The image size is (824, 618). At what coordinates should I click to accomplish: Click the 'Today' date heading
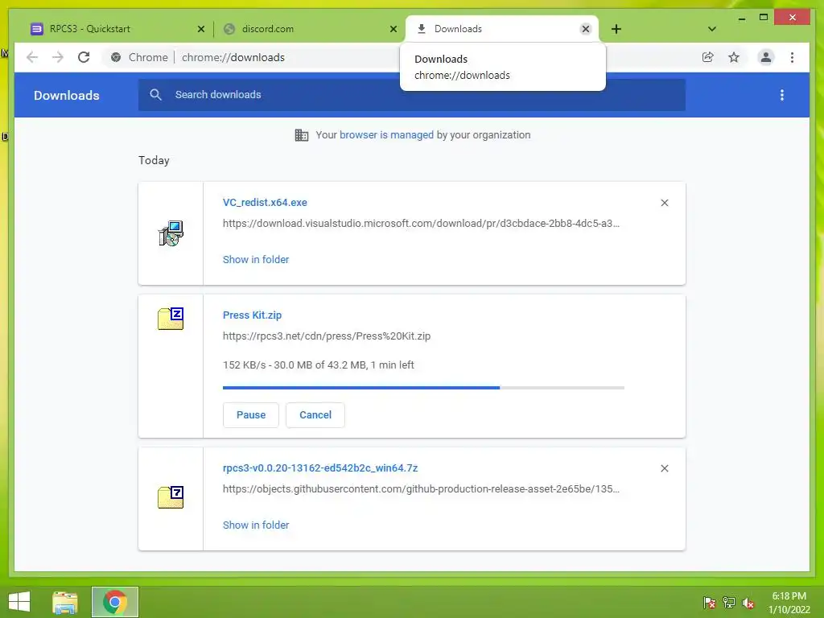pos(154,160)
